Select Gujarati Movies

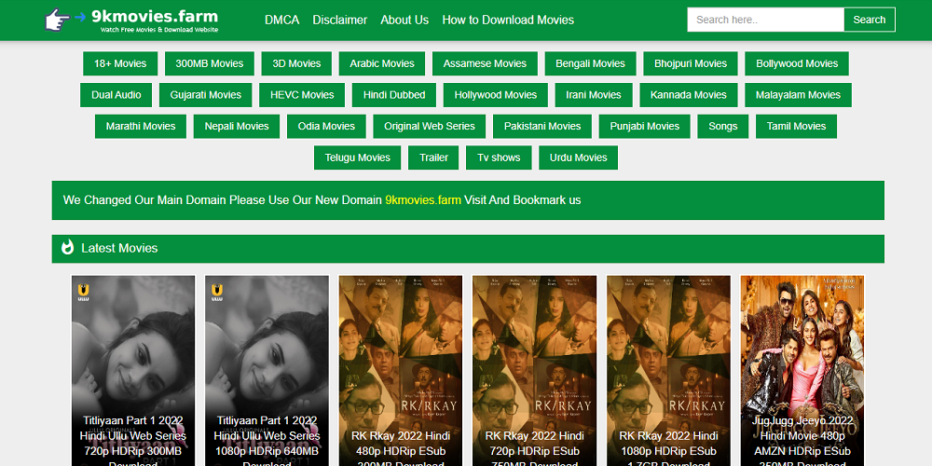tap(206, 95)
